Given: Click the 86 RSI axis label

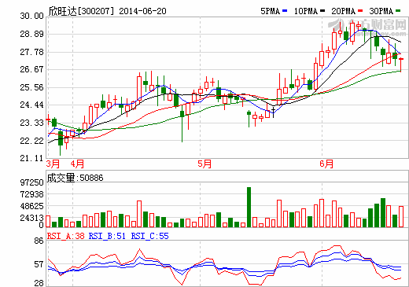Looking at the screenshot, I should (39, 241).
